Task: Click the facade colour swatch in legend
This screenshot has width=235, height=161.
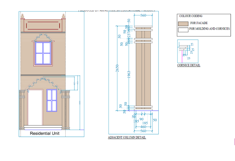Action: point(183,23)
